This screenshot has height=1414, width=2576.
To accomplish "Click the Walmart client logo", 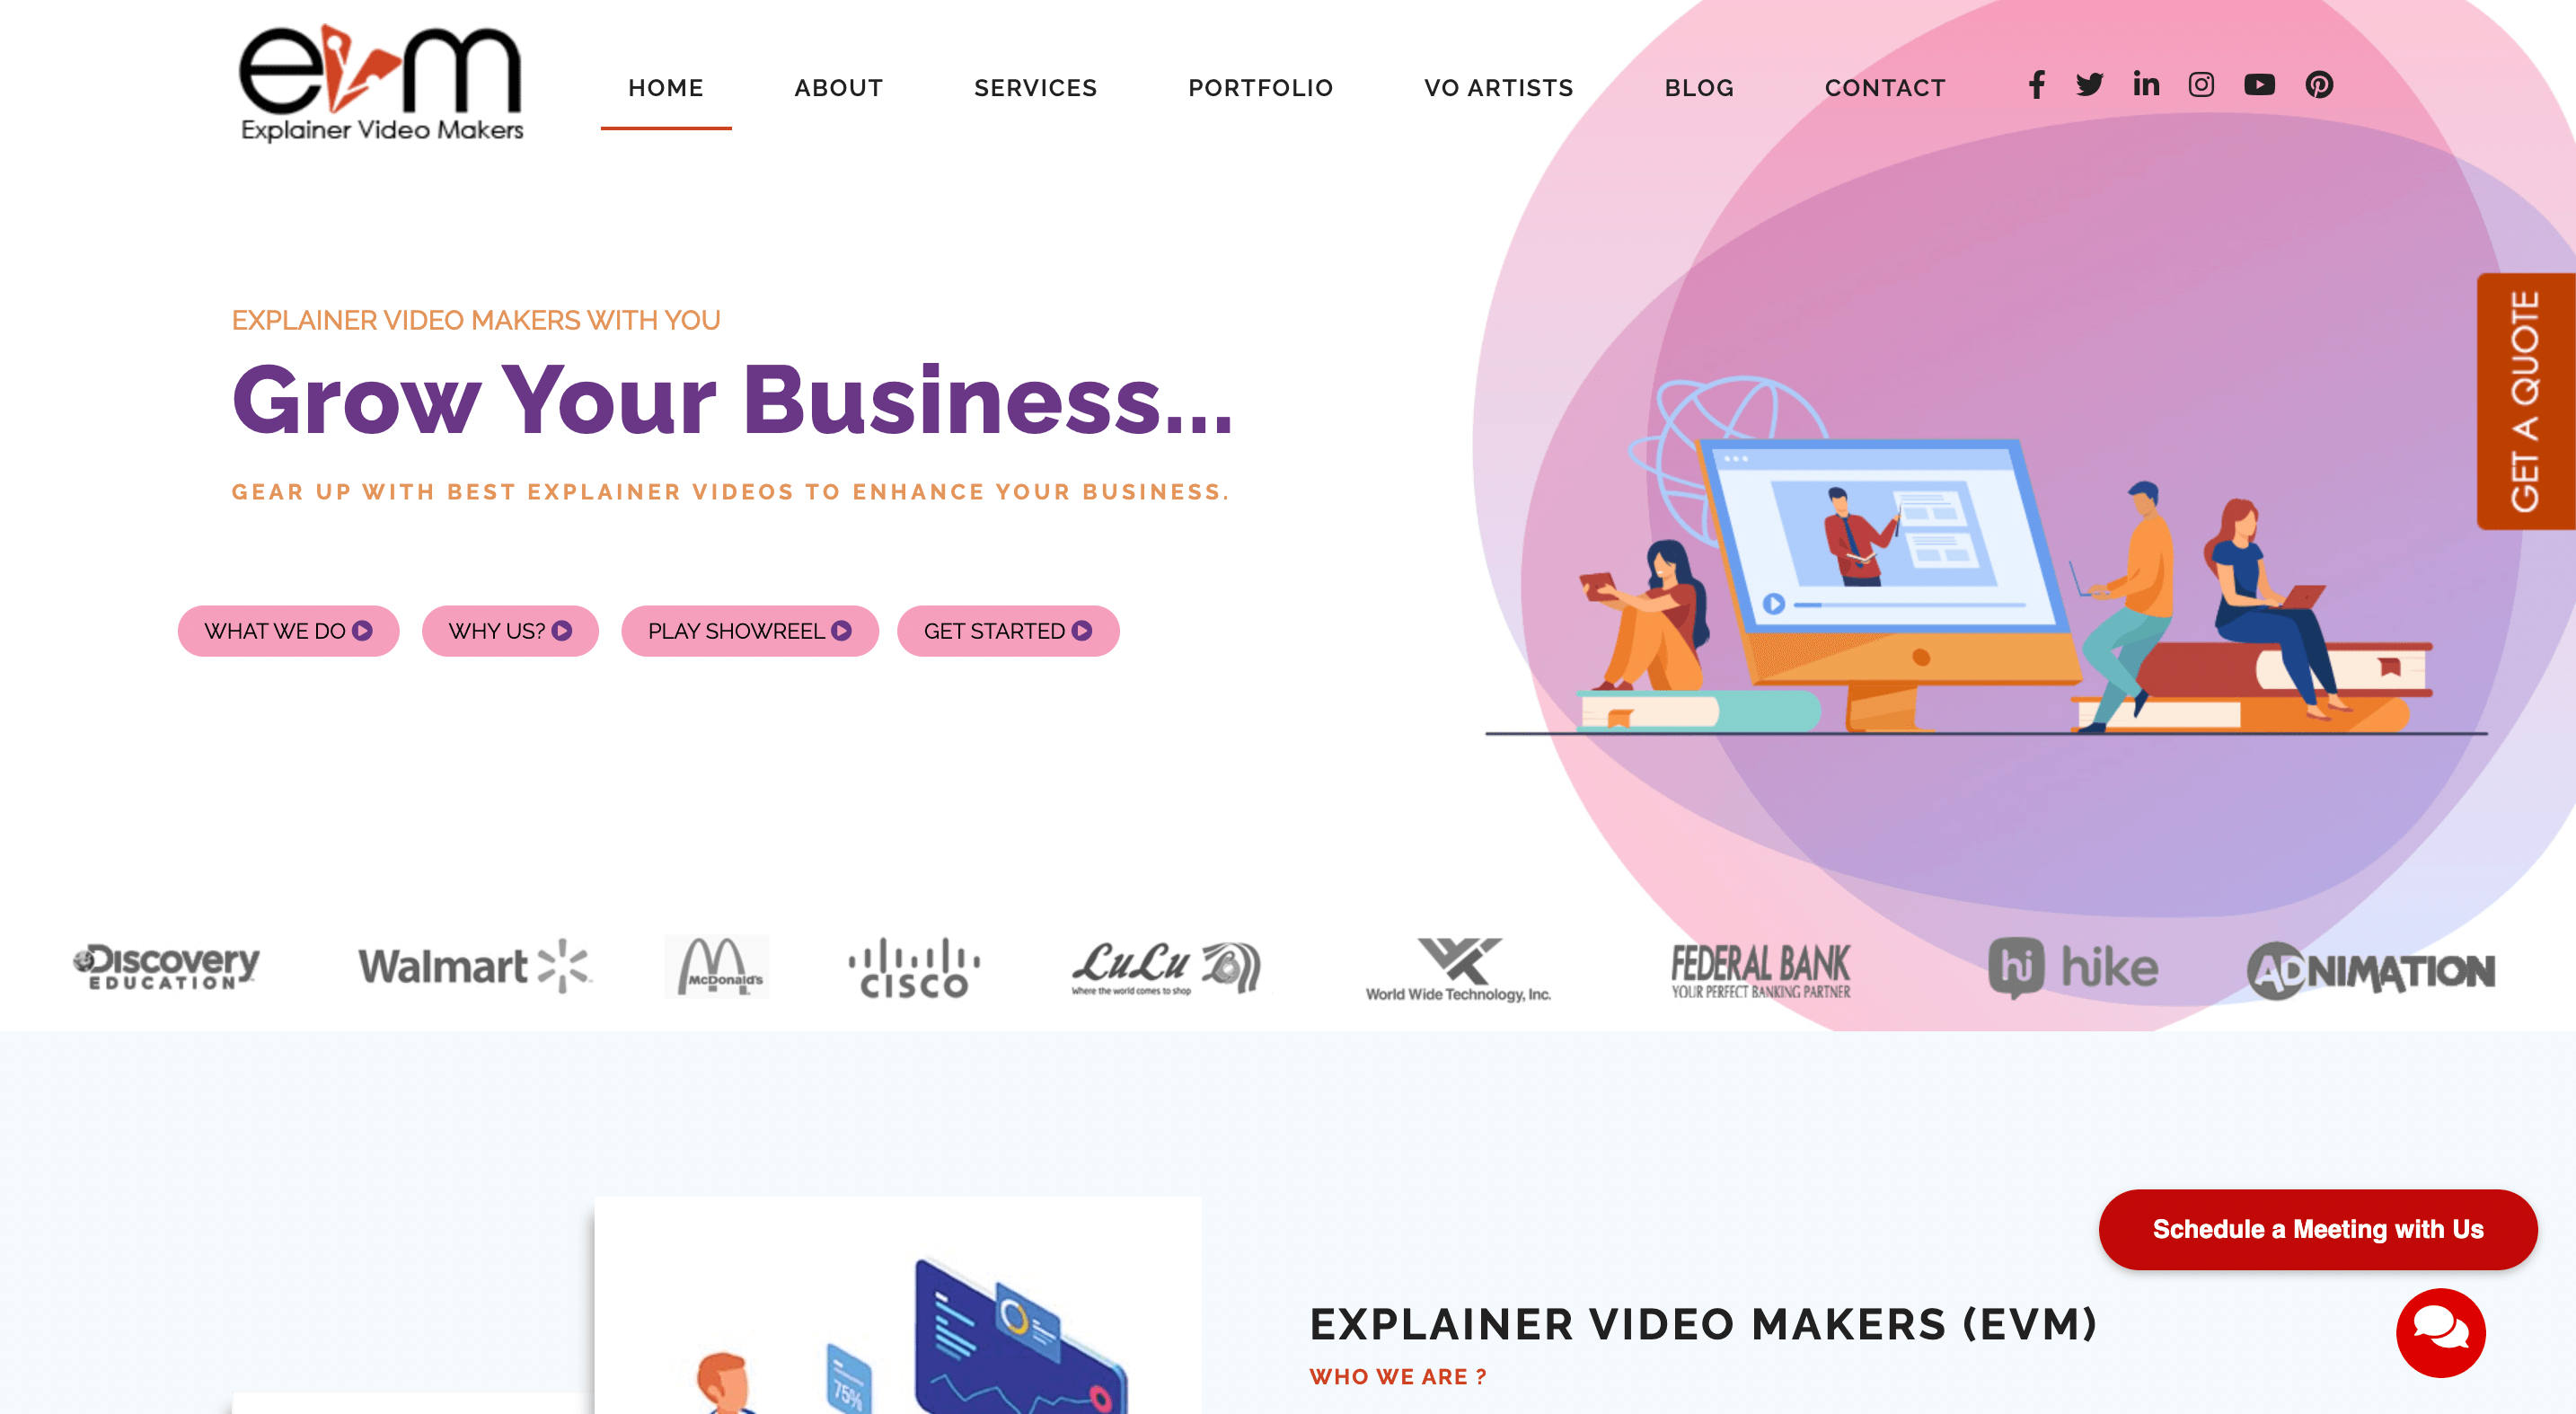I will pyautogui.click(x=472, y=967).
